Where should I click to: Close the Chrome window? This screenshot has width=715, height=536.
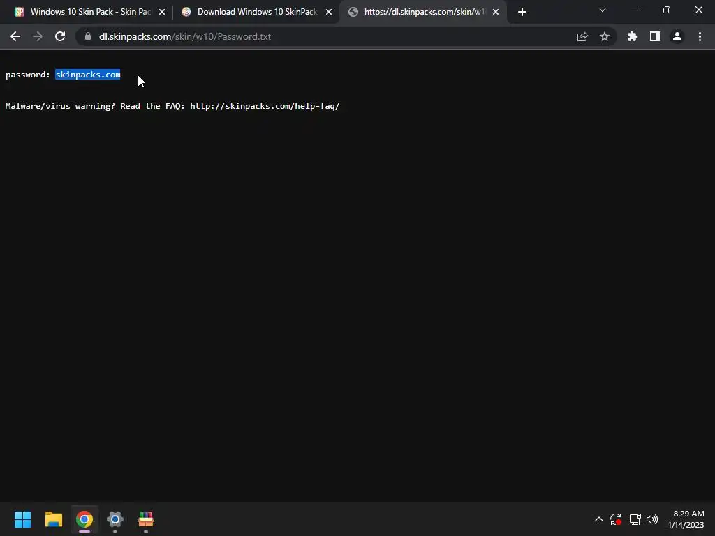click(x=698, y=10)
